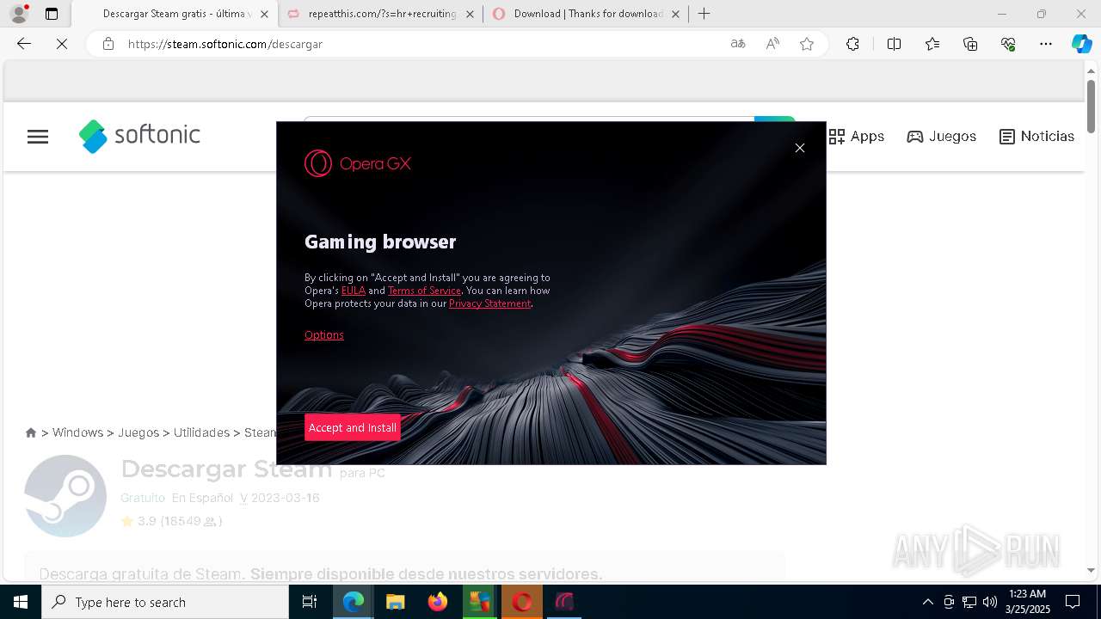1101x619 pixels.
Task: Click the address bar URL
Action: 225,44
